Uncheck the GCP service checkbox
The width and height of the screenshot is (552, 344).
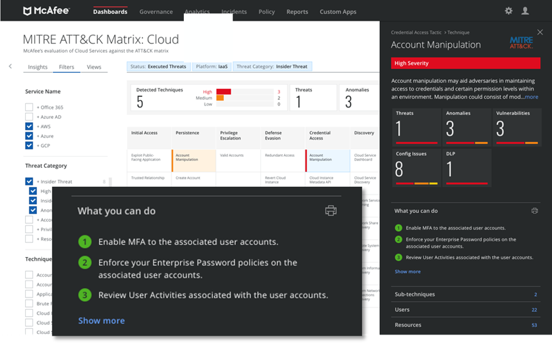(x=29, y=145)
